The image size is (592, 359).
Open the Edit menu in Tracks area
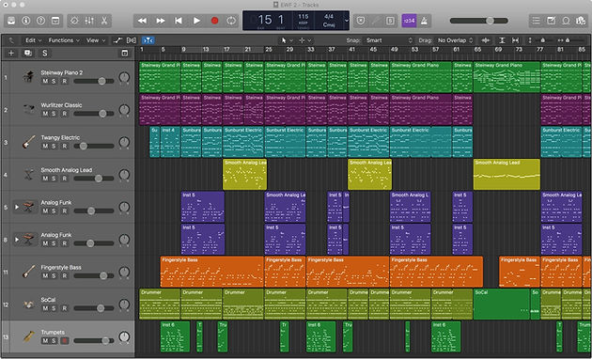pyautogui.click(x=33, y=40)
